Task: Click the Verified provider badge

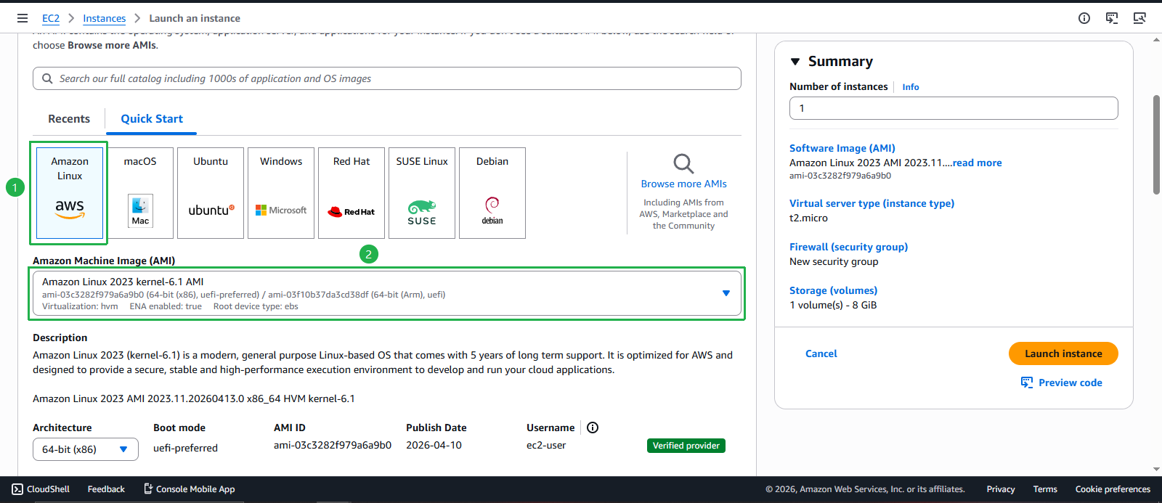Action: [x=686, y=446]
